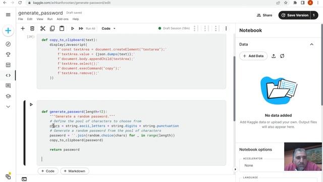
Task: Open the angle-brackets Code icon in the sidebar
Action: [8, 75]
